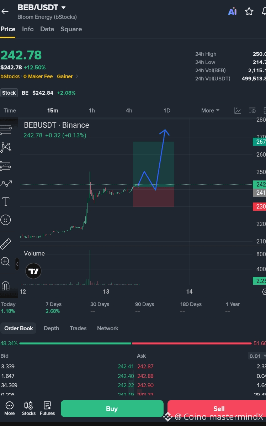
Task: Select the ruler measure tool
Action: (5, 244)
